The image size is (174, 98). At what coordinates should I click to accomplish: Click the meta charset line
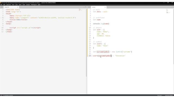pyautogui.click(x=20, y=16)
